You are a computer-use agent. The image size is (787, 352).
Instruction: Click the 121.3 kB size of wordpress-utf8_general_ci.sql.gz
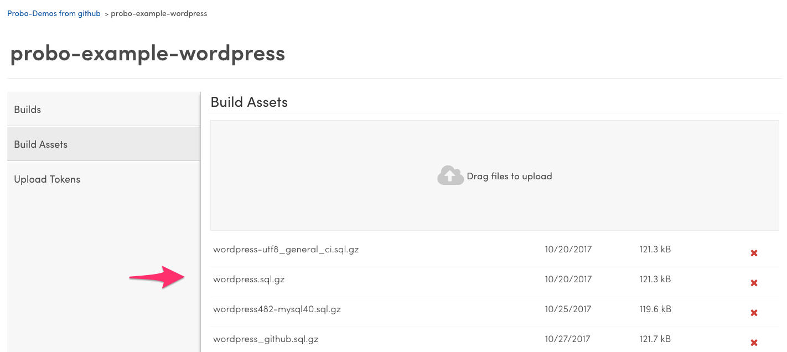tap(655, 249)
